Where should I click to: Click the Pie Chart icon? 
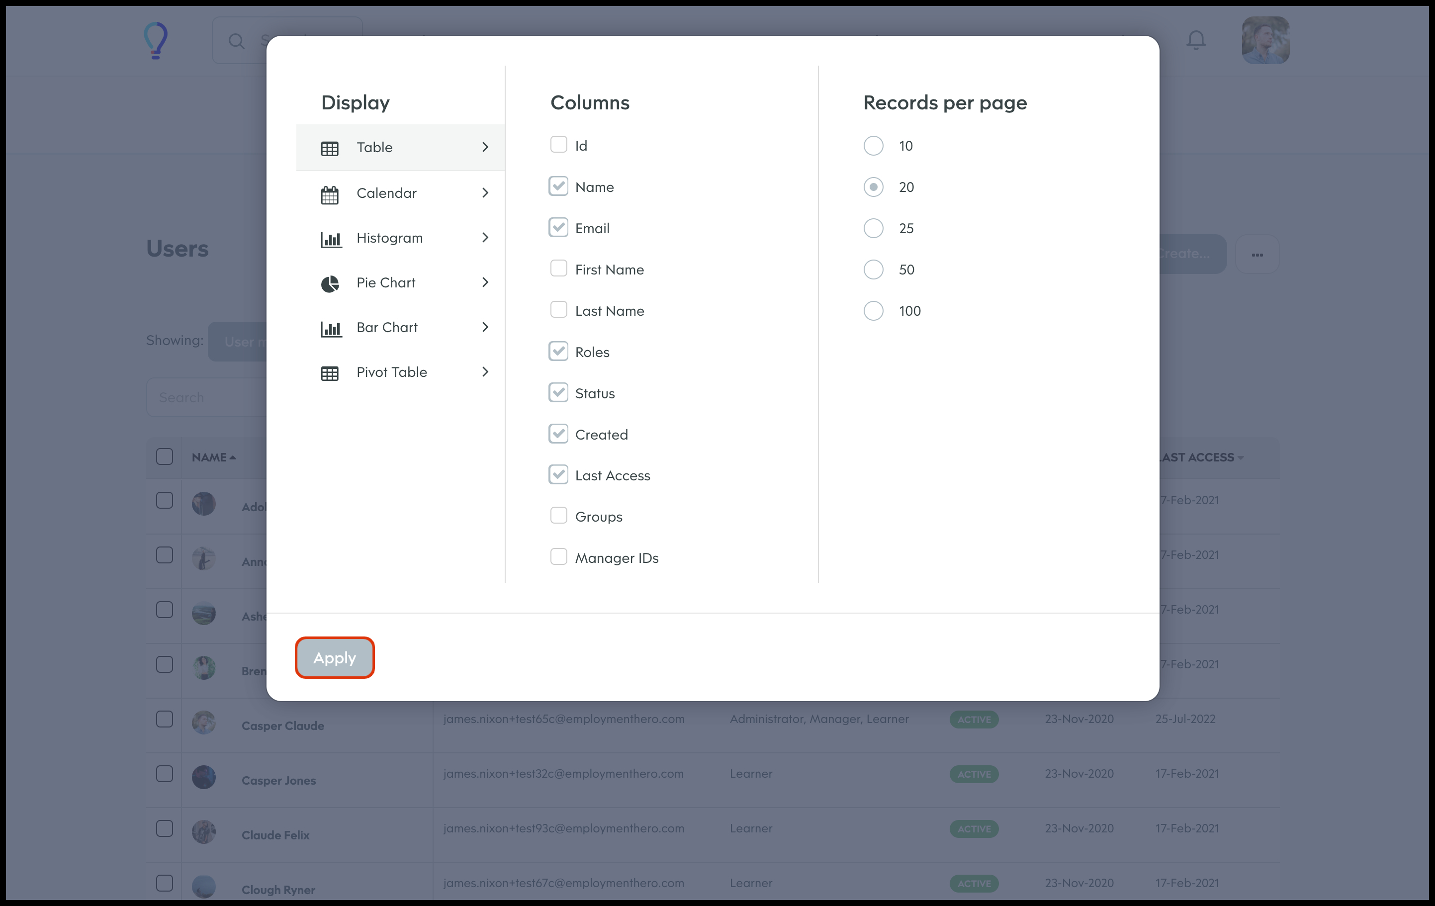[x=330, y=284]
